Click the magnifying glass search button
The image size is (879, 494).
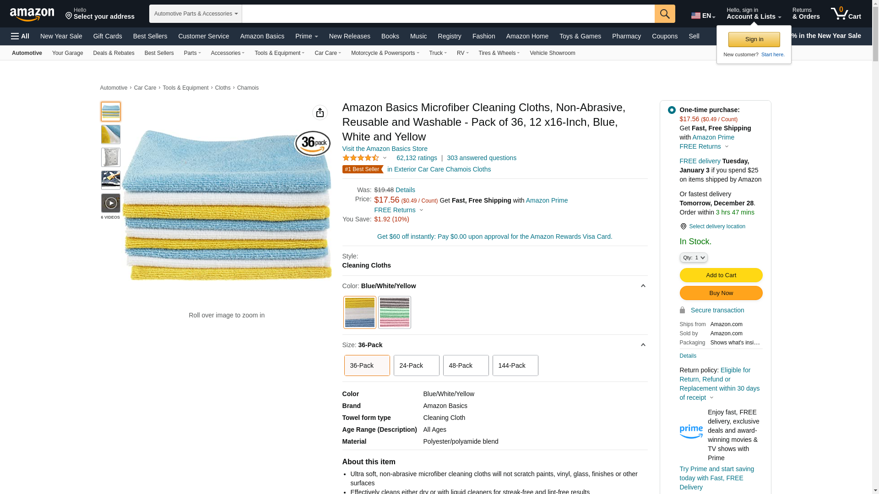click(665, 14)
